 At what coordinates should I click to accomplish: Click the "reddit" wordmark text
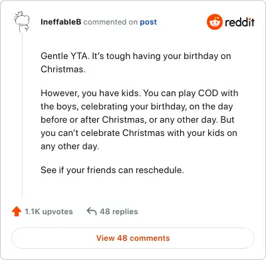coord(239,22)
